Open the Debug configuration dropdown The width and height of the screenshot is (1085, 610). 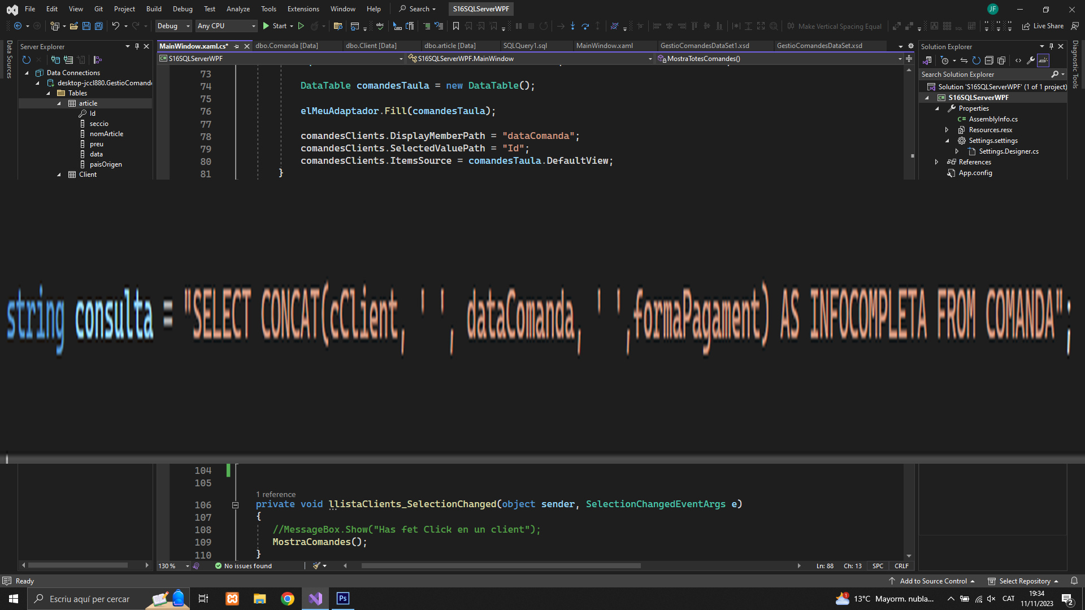coord(173,26)
